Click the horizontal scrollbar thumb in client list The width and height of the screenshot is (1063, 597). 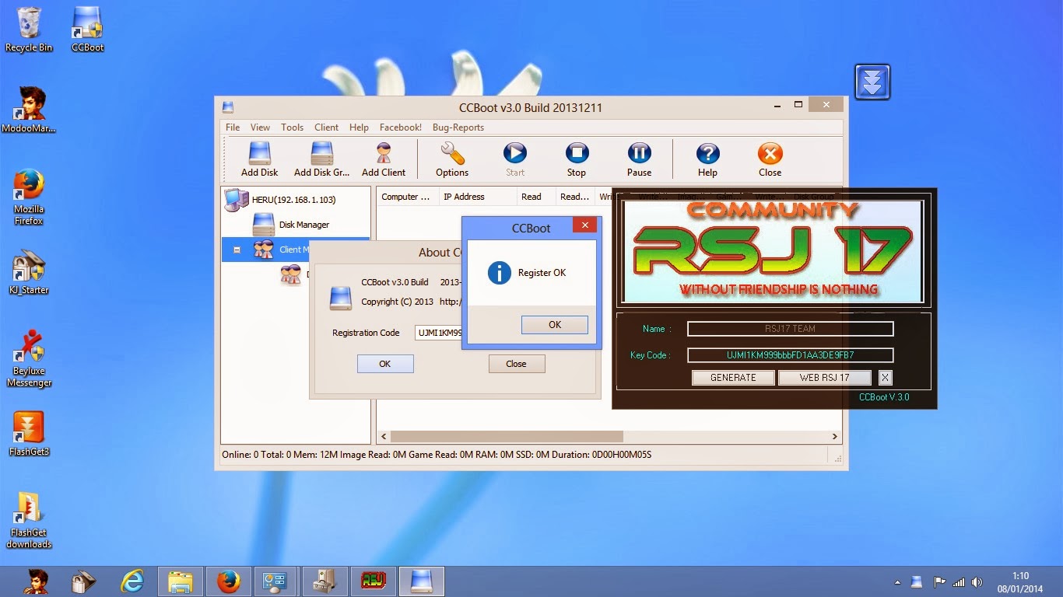507,437
